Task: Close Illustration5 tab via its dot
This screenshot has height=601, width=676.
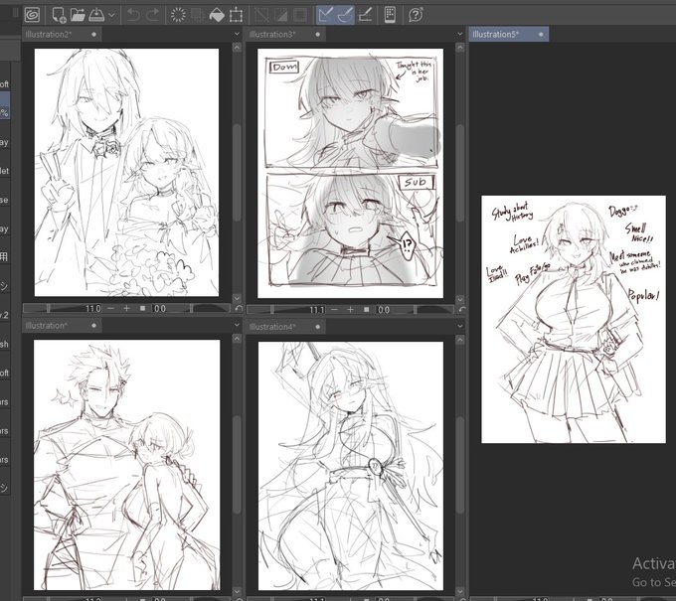Action: (541, 35)
